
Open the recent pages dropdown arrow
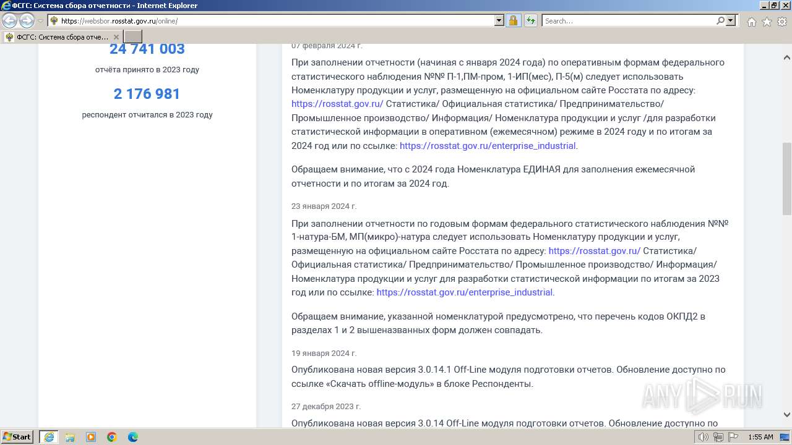pyautogui.click(x=40, y=21)
